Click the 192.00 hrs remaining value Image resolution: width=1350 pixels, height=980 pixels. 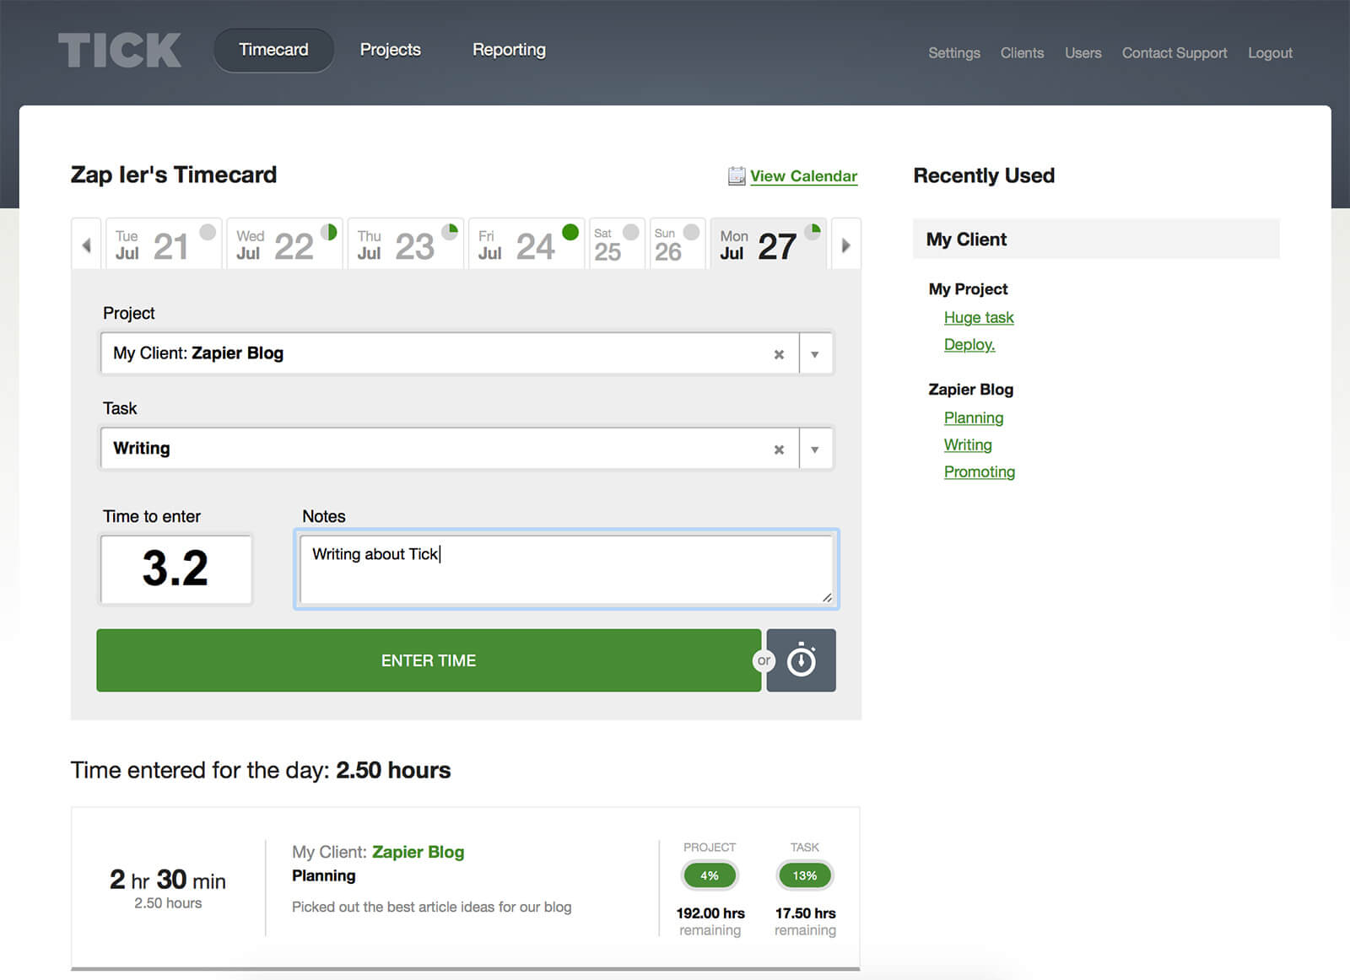point(710,913)
